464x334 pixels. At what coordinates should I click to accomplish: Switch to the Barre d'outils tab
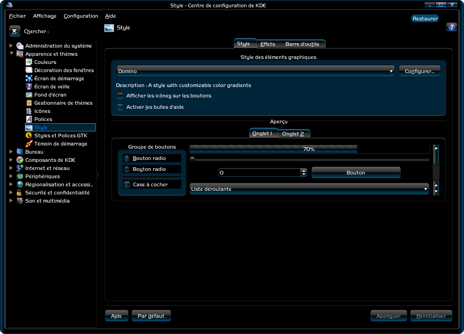[302, 44]
